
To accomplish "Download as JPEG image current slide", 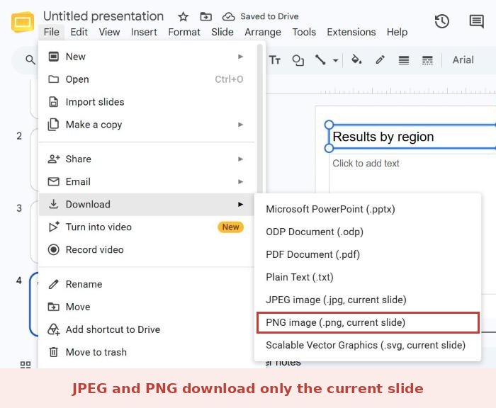I will (x=368, y=300).
